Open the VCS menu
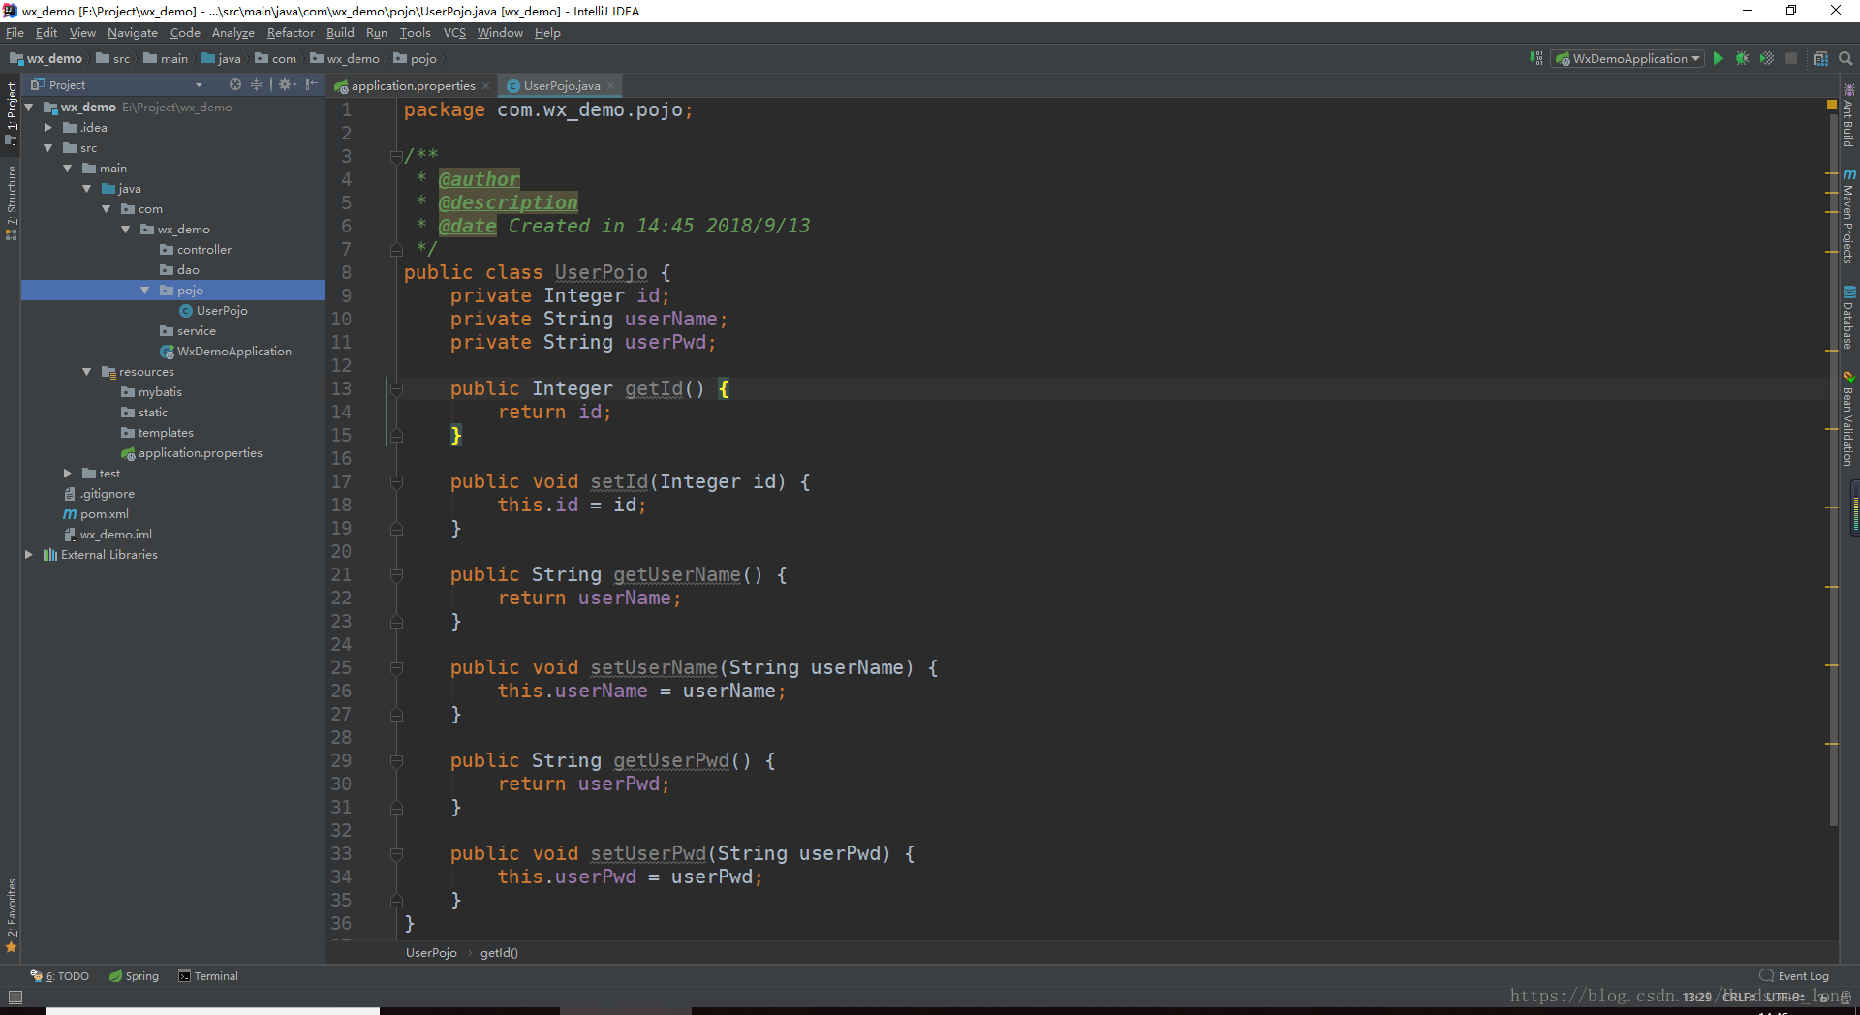1860x1015 pixels. [454, 33]
